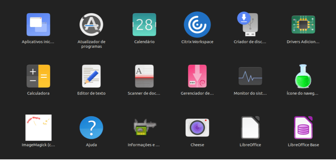Click the "Citrix Workspace" label

pyautogui.click(x=197, y=42)
